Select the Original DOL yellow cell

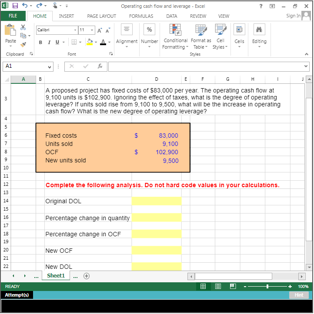[x=157, y=201]
